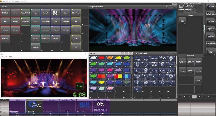Viewport: 216px width, 116px height.
Task: Open the Attribute Editor workspace button
Action: [198, 62]
